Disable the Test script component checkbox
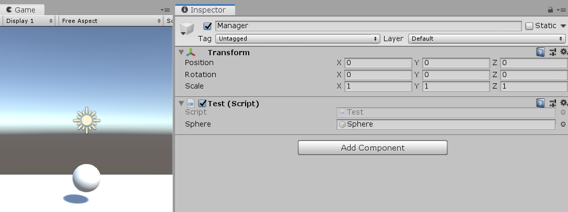Image resolution: width=568 pixels, height=212 pixels. (x=203, y=103)
